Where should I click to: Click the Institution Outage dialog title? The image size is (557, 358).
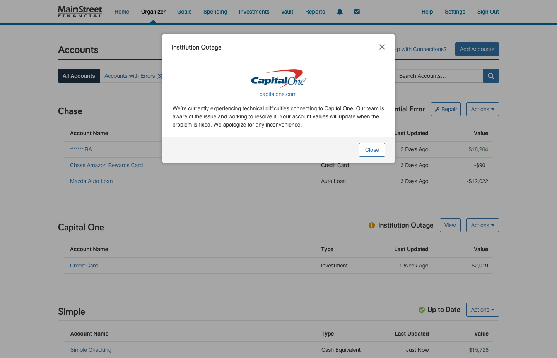(x=196, y=47)
